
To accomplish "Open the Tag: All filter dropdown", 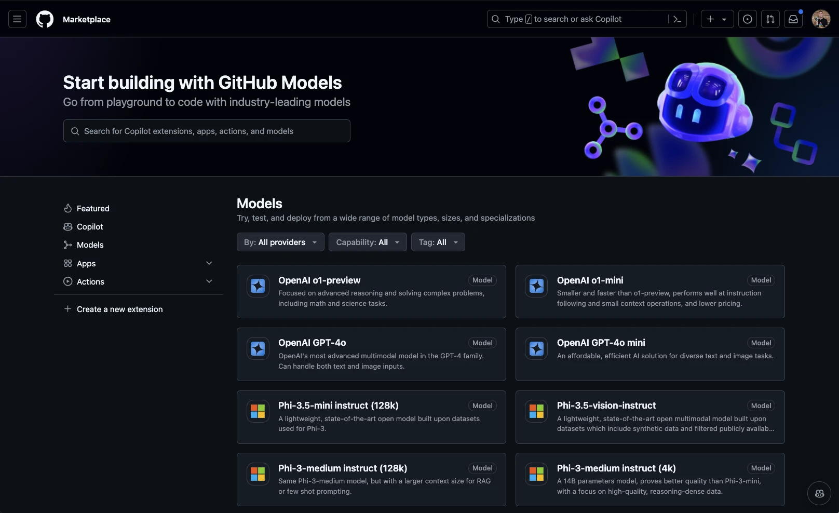I will pyautogui.click(x=438, y=242).
